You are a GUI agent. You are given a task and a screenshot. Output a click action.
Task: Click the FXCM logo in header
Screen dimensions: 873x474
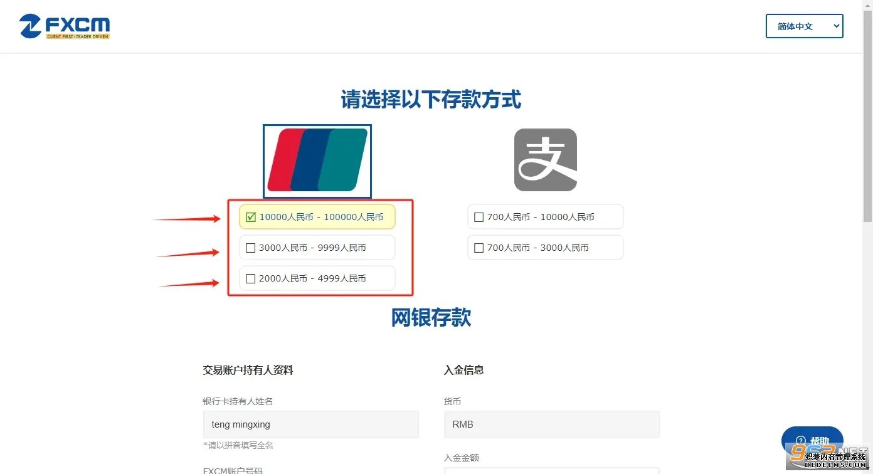point(65,26)
